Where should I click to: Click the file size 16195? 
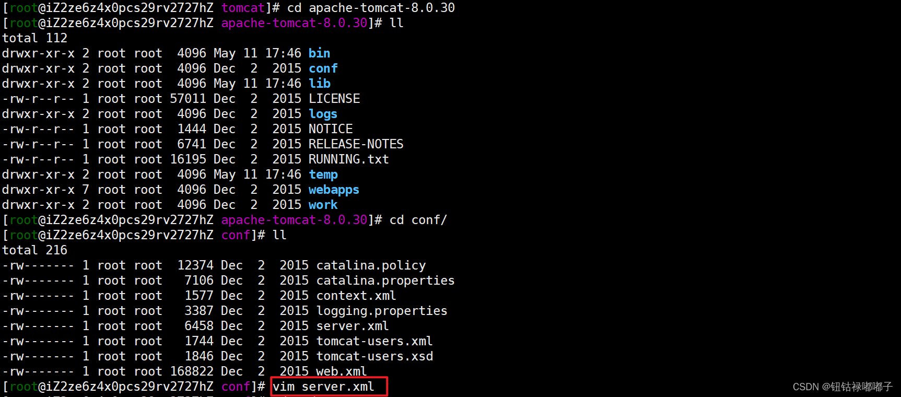188,159
